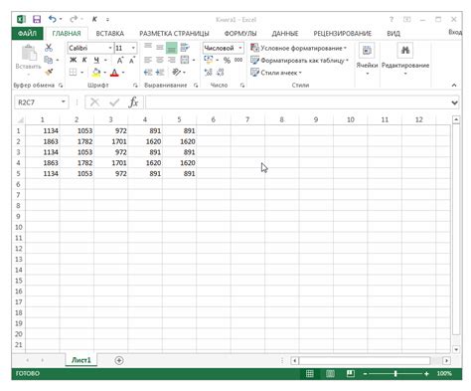
Task: Toggle bold Ж formatting
Action: point(73,60)
